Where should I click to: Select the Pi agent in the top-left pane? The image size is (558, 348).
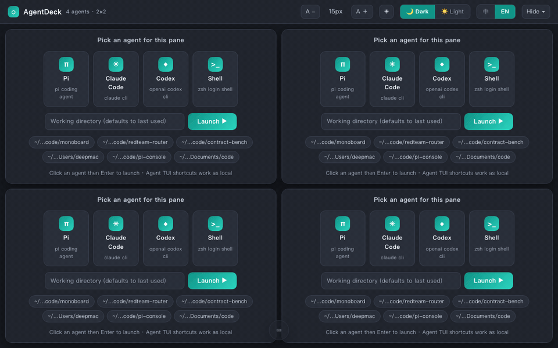[66, 79]
